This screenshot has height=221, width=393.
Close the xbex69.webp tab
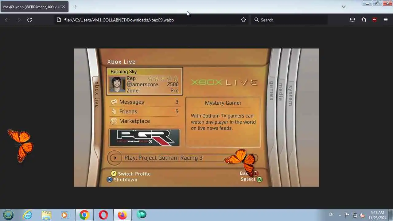click(x=64, y=7)
